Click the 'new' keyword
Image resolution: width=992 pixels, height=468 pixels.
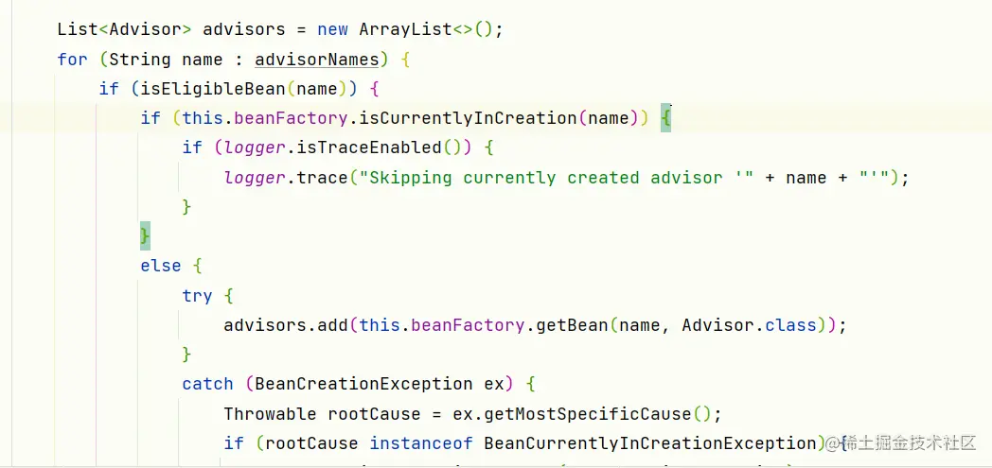coord(333,29)
